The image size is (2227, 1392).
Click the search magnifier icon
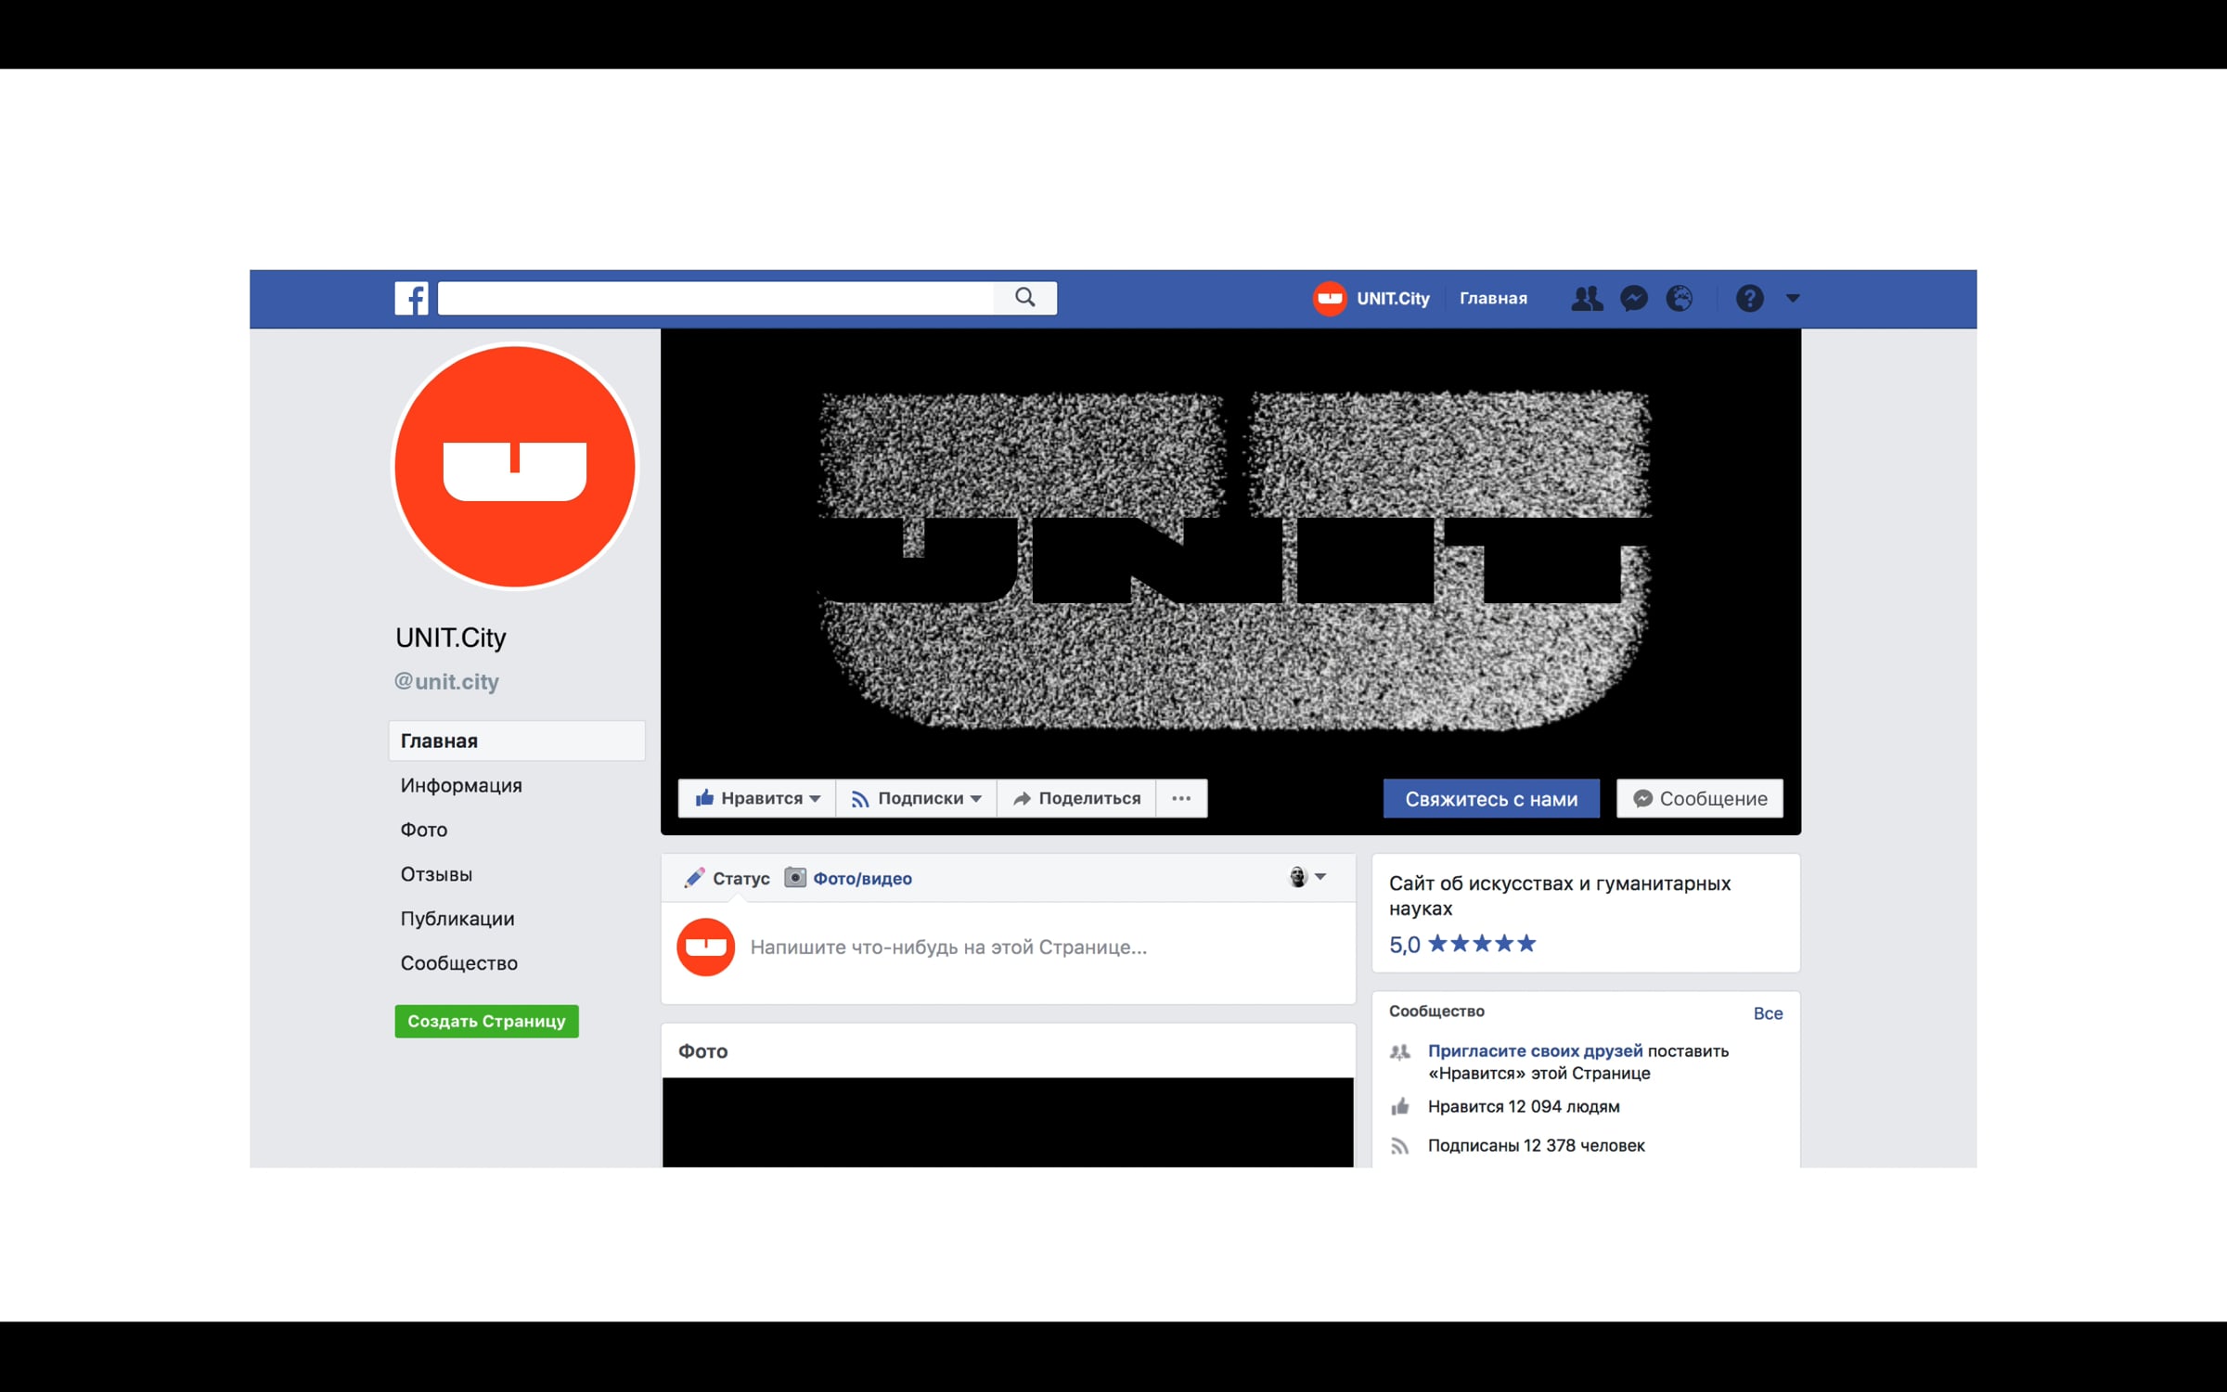pos(1024,297)
